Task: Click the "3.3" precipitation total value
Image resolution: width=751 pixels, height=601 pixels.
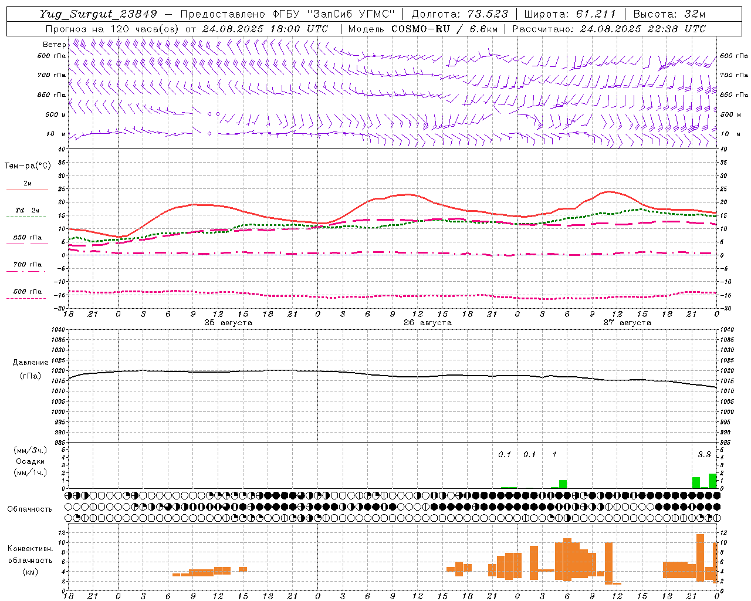Action: tap(704, 455)
